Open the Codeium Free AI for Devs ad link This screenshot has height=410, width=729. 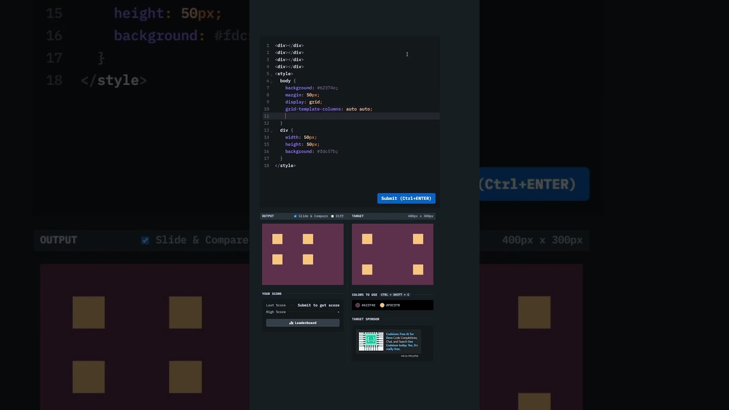pyautogui.click(x=402, y=341)
